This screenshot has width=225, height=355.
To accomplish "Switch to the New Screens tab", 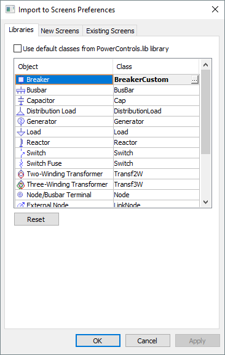I will point(60,31).
